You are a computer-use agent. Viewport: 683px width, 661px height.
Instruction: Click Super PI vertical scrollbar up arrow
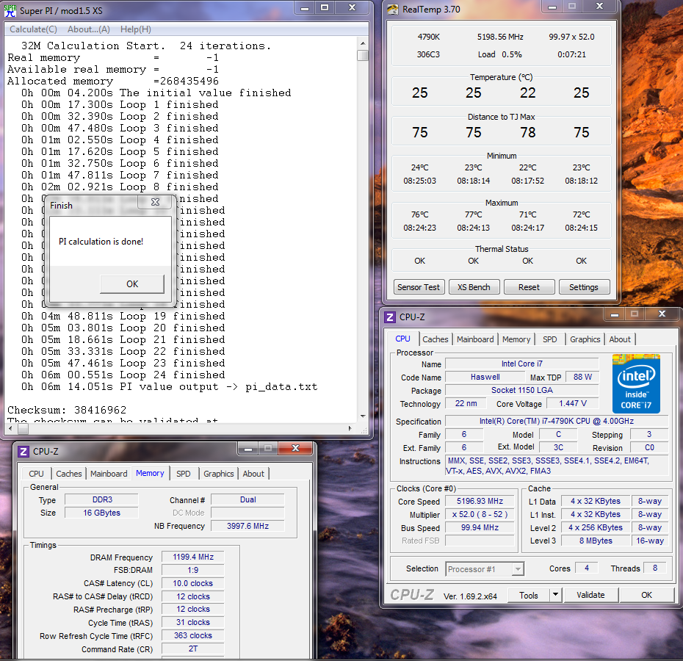pyautogui.click(x=362, y=43)
